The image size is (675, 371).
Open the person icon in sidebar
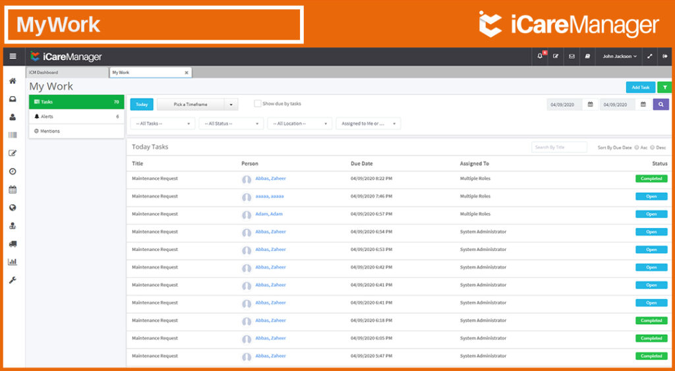(13, 117)
